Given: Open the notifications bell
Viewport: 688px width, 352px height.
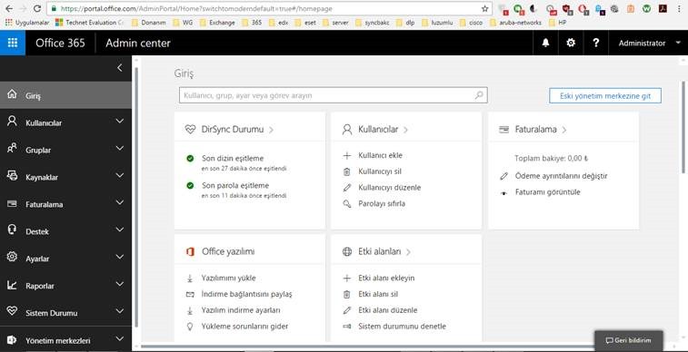Looking at the screenshot, I should tap(545, 43).
